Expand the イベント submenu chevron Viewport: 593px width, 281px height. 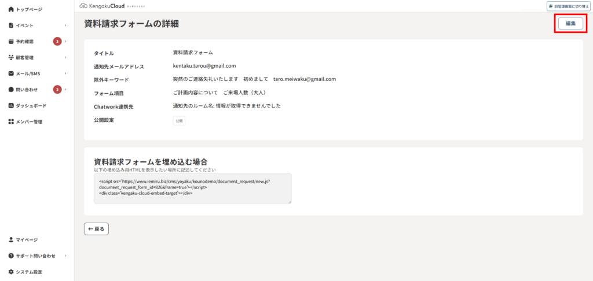65,25
